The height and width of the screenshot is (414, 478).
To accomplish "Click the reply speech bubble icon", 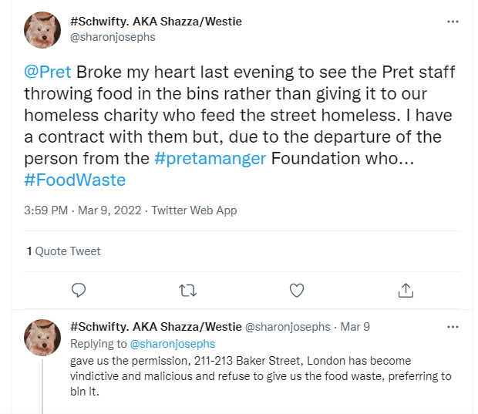I will click(x=78, y=290).
